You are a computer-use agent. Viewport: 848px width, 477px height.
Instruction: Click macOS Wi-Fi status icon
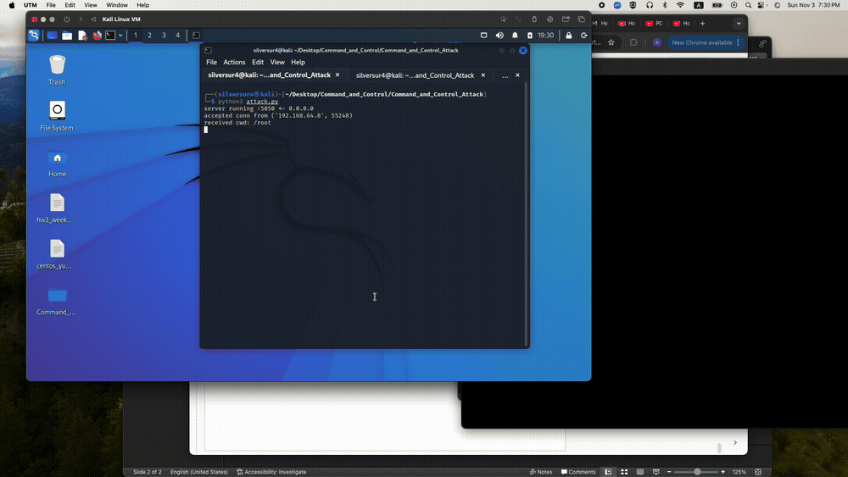coord(680,5)
